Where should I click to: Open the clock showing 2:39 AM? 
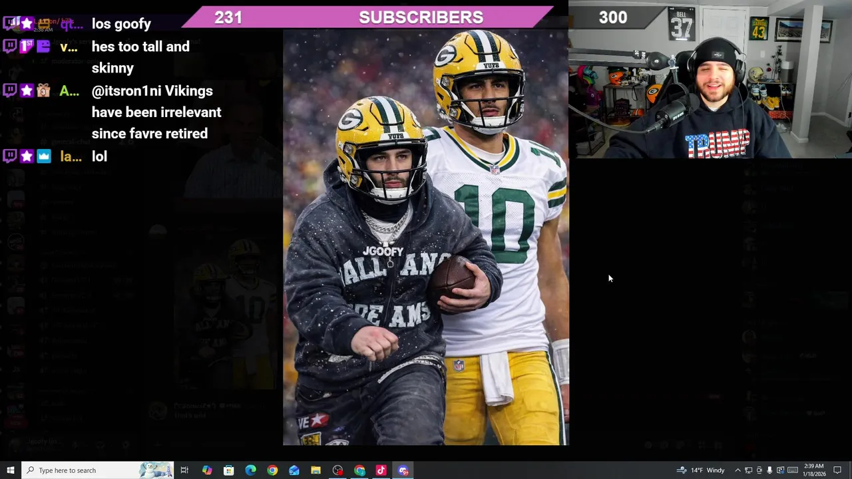pyautogui.click(x=813, y=470)
